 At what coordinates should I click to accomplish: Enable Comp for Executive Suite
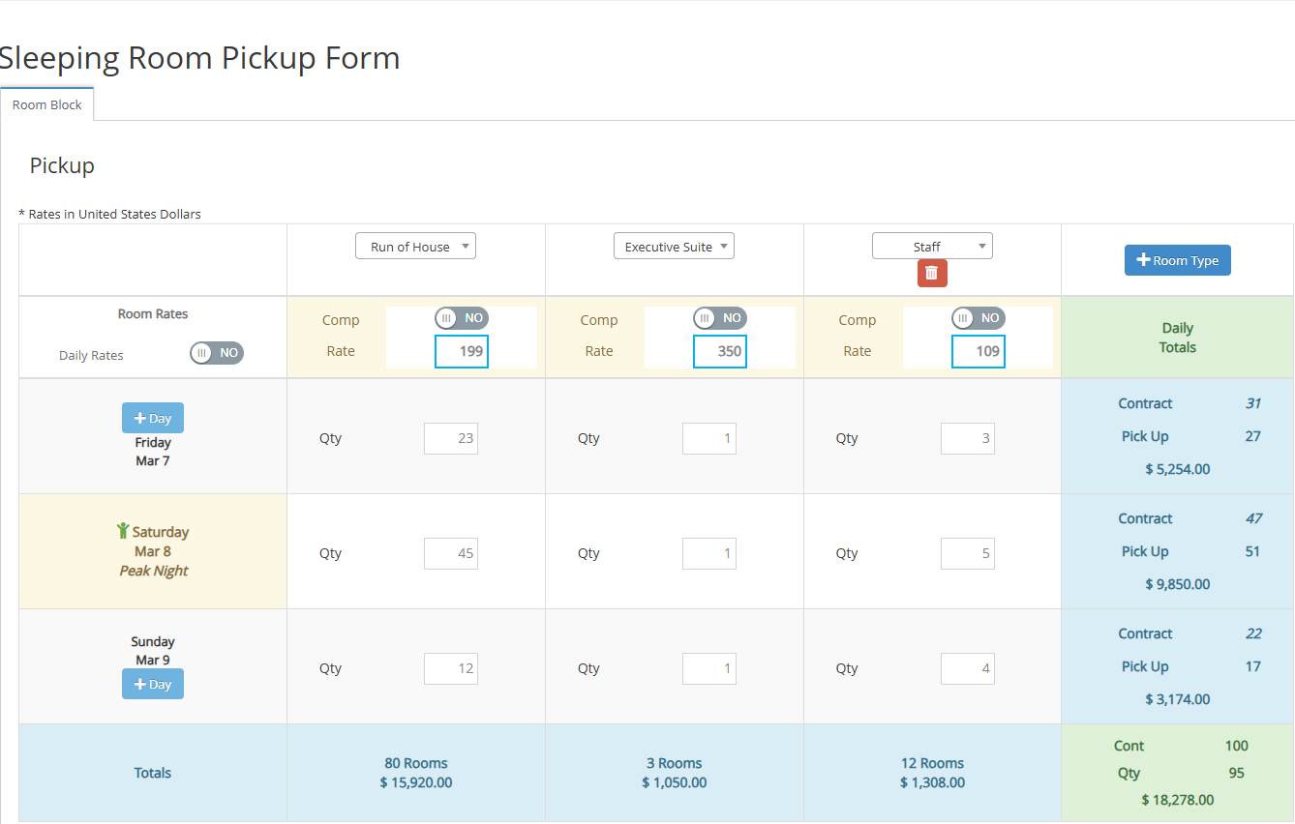(720, 318)
